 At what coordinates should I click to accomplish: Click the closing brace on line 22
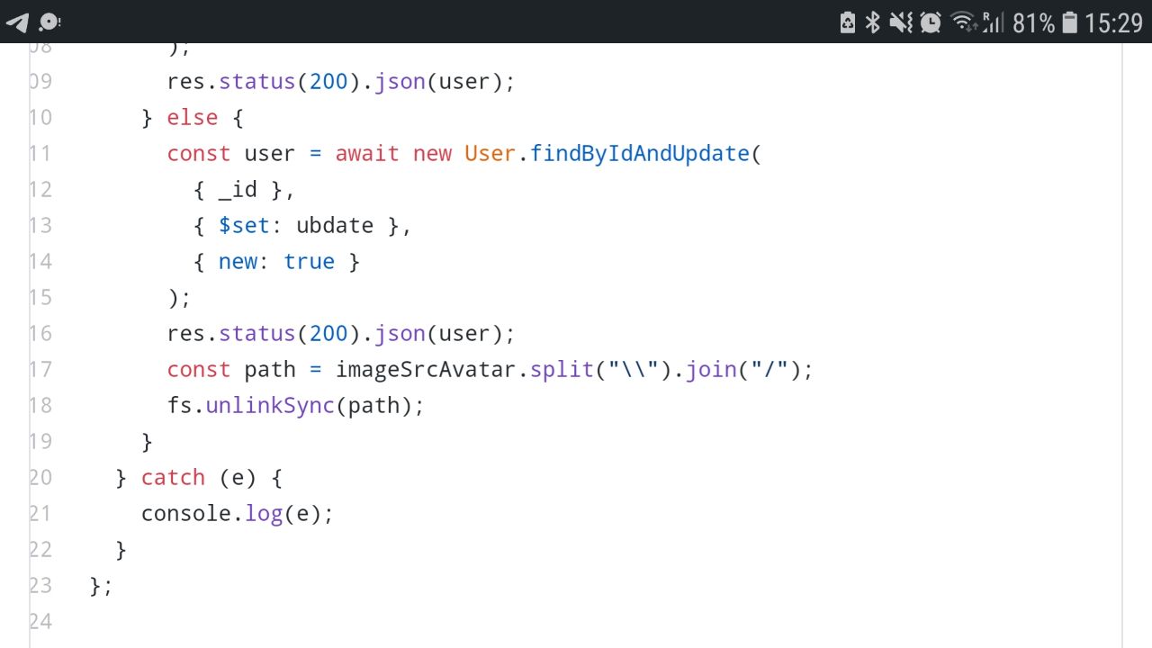[x=121, y=550]
